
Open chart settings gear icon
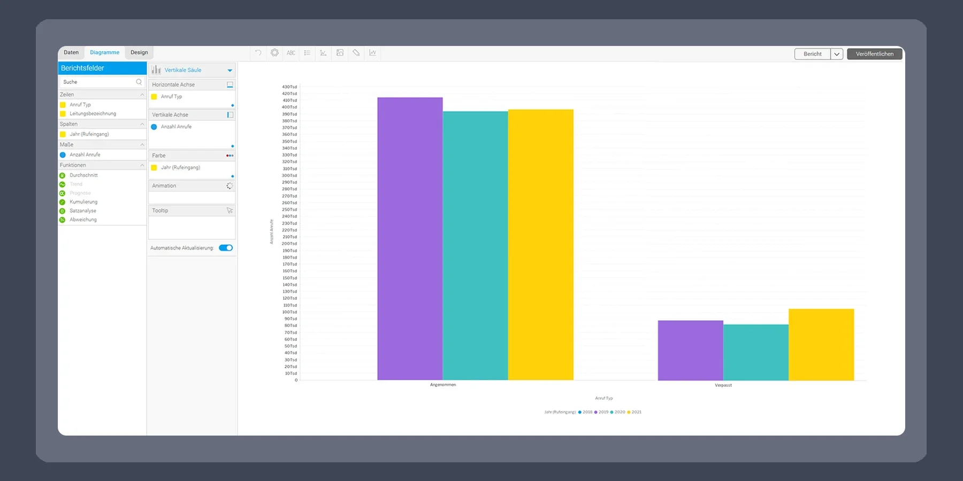[274, 53]
